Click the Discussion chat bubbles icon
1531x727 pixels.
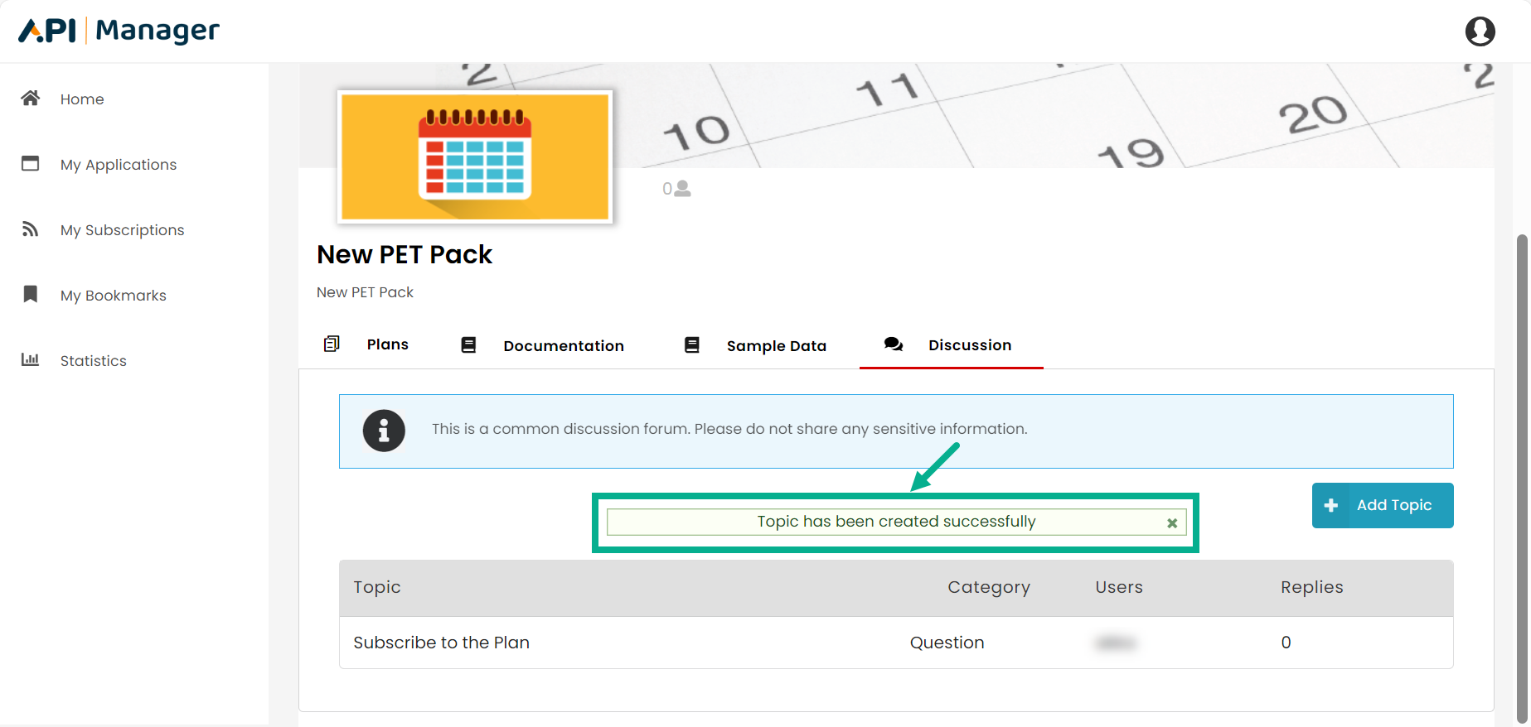(x=893, y=344)
